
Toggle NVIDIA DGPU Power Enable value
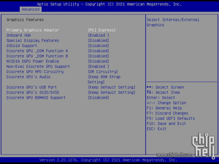point(99,61)
